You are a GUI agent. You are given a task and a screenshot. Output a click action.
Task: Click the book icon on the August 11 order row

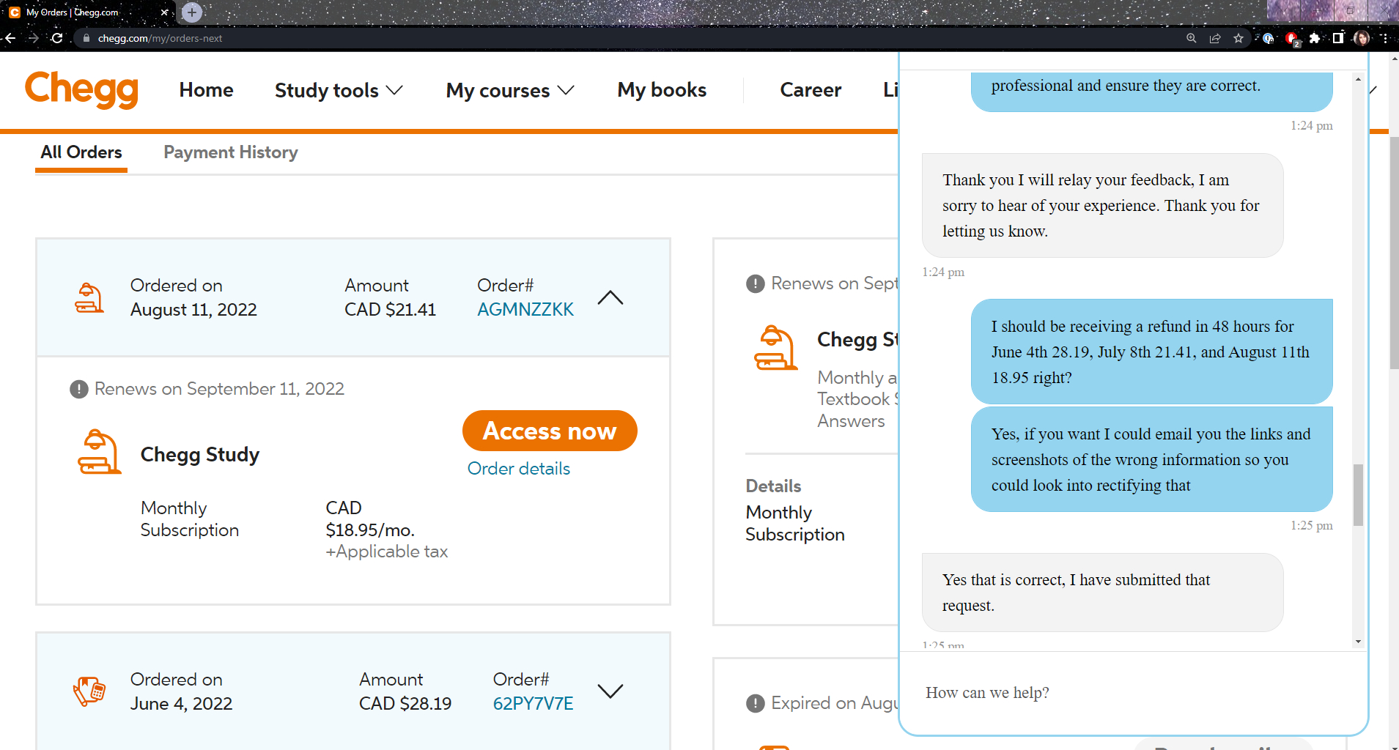[x=89, y=297]
